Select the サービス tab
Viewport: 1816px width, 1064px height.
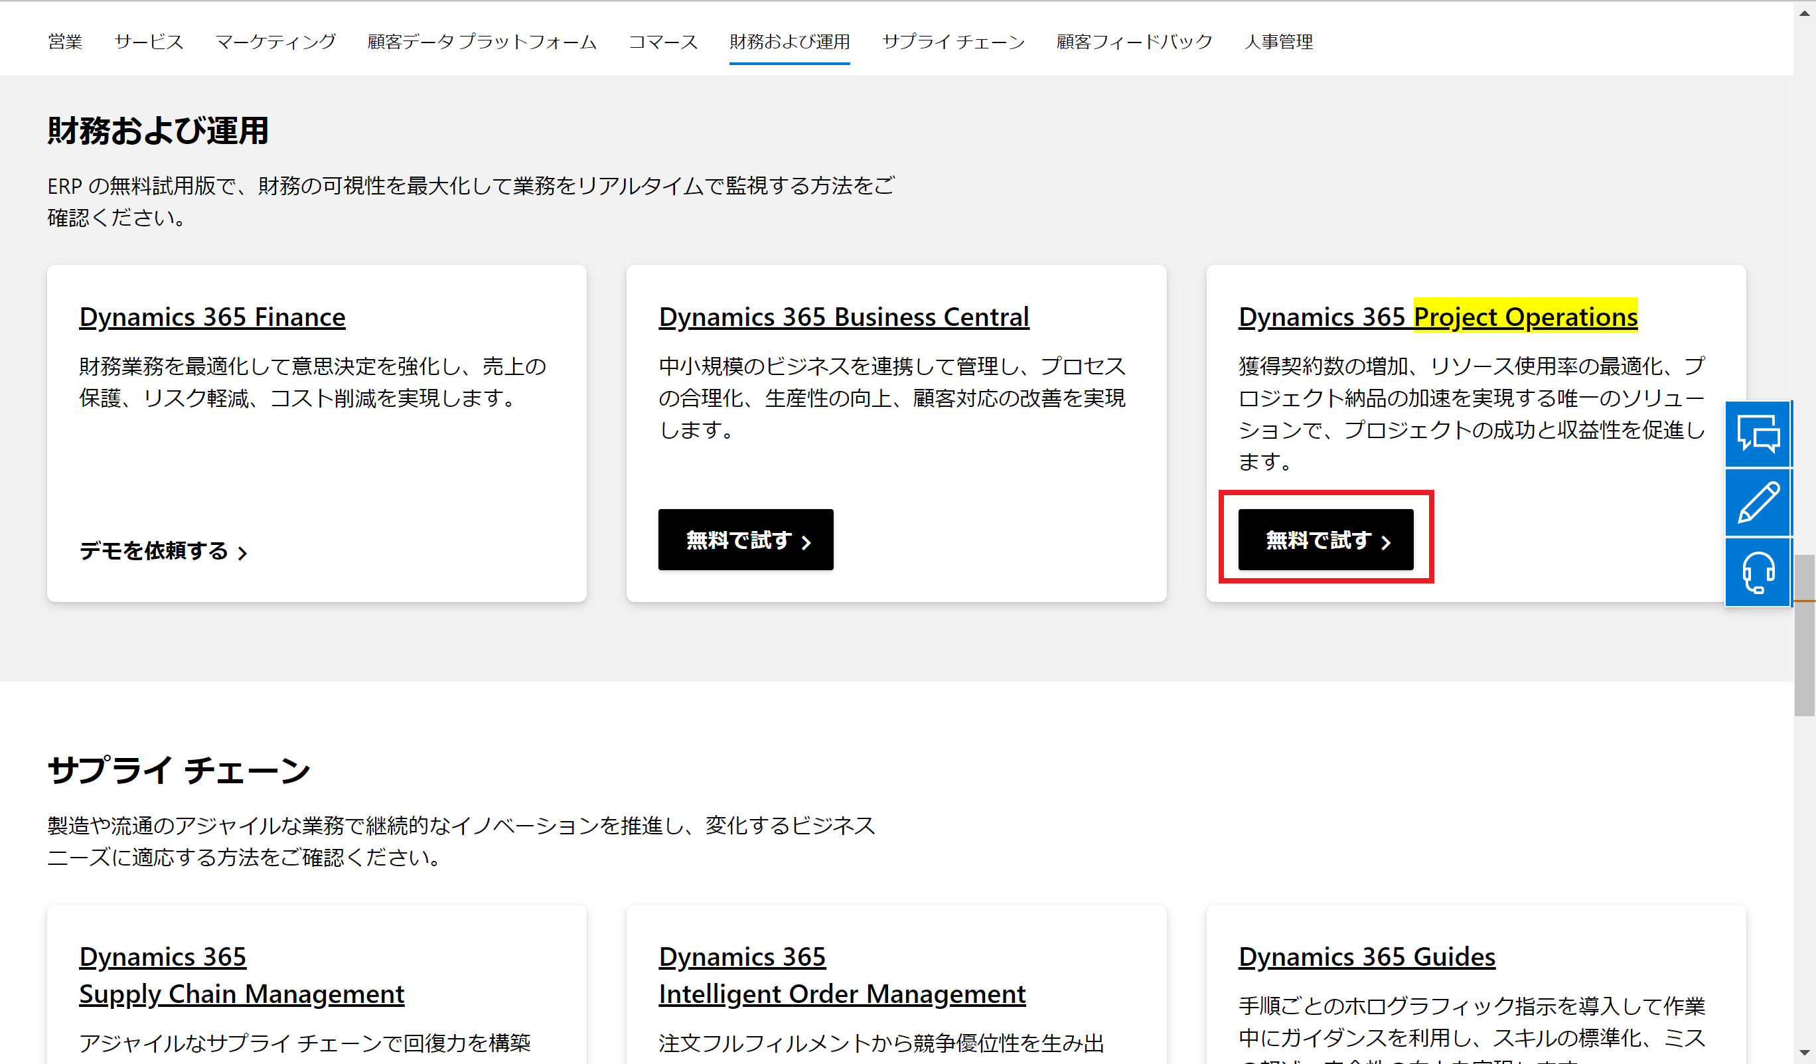(x=149, y=42)
